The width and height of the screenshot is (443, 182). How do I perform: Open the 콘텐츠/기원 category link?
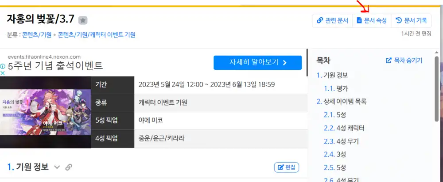(x=37, y=34)
